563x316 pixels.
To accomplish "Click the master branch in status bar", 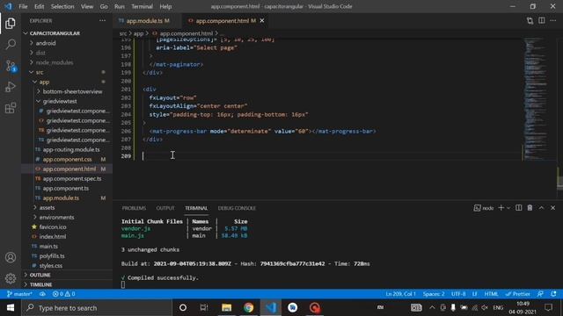I will coord(19,294).
